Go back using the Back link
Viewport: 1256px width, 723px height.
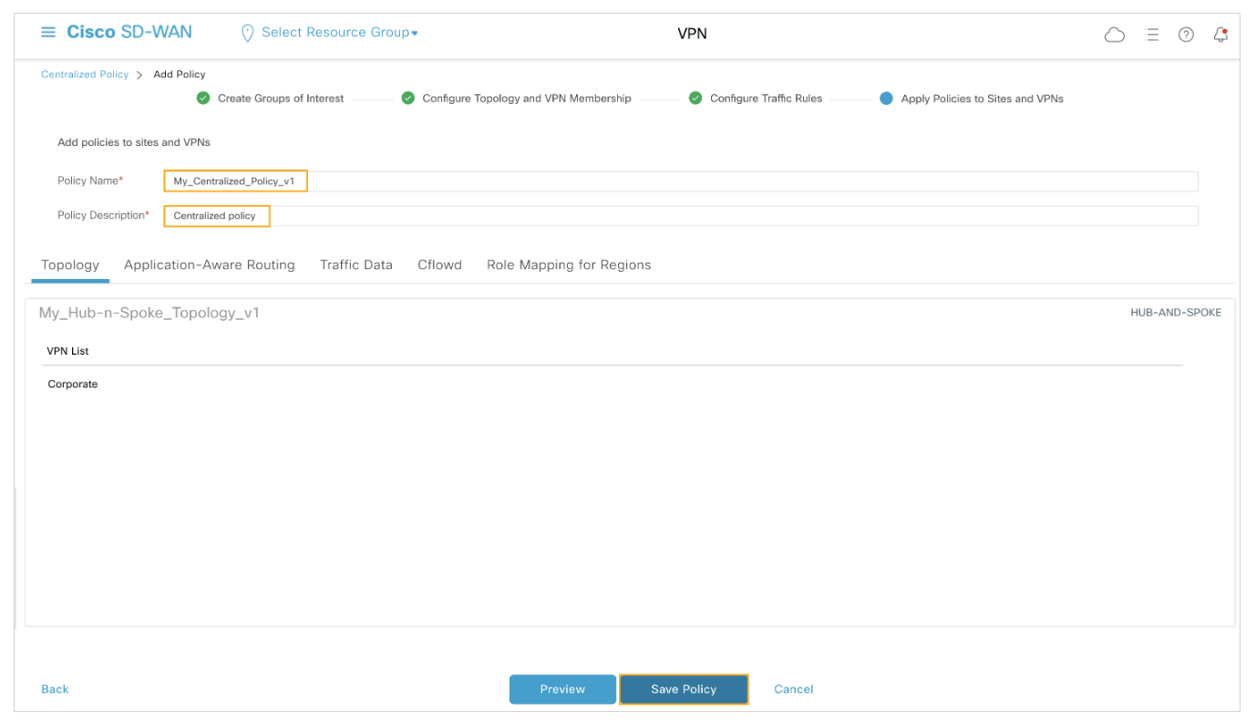(55, 689)
